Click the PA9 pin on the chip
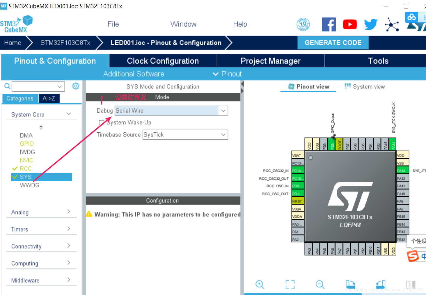This screenshot has width=426, height=295. (x=403, y=201)
